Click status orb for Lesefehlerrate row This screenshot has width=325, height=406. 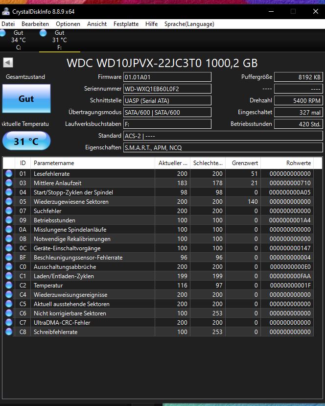[9, 174]
